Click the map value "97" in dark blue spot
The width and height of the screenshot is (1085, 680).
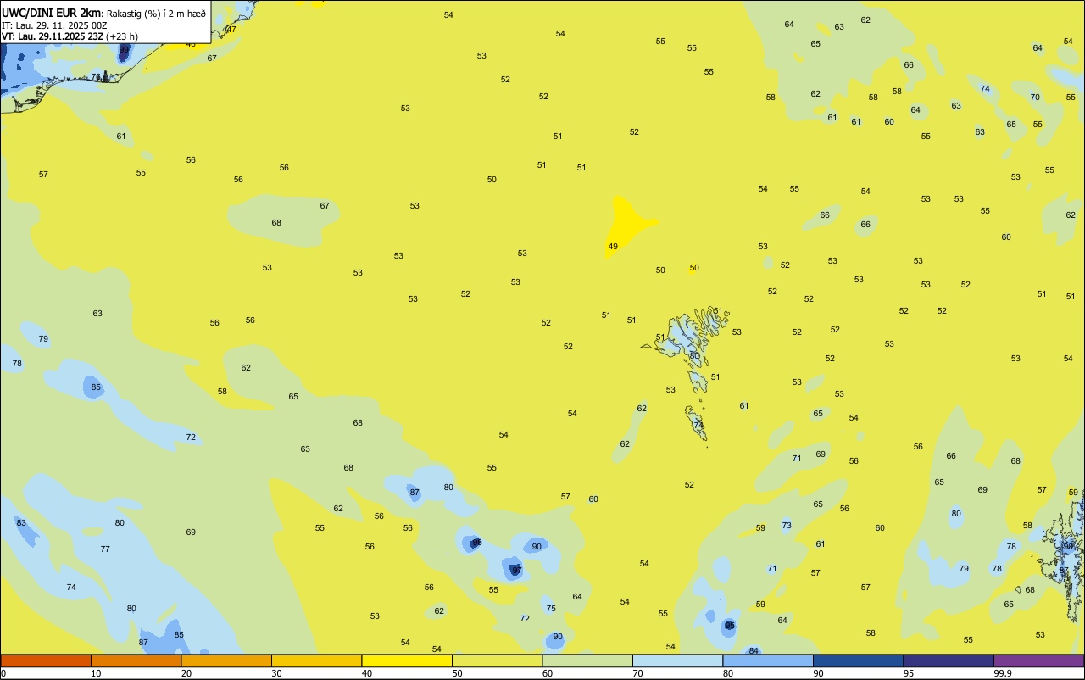point(516,570)
